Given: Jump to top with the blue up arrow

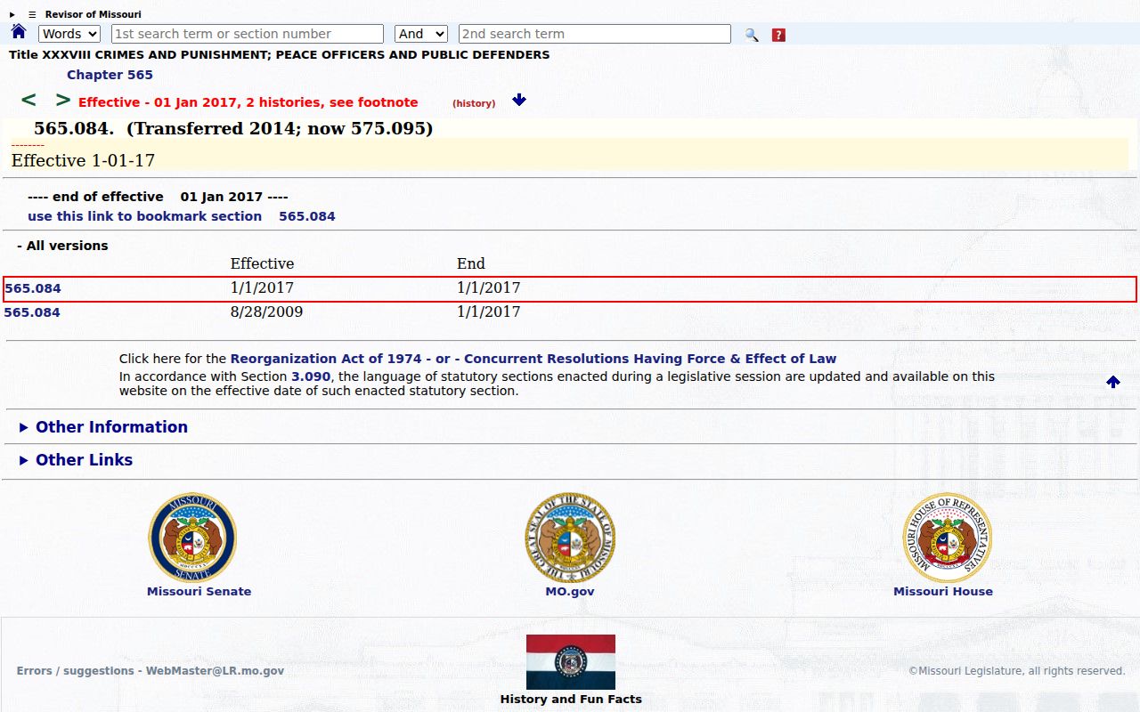Looking at the screenshot, I should tap(1113, 382).
